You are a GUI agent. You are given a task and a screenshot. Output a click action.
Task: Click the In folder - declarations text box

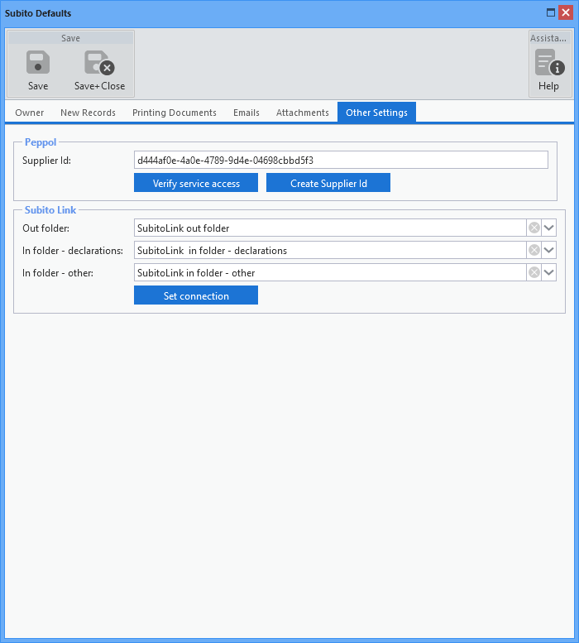pyautogui.click(x=330, y=250)
